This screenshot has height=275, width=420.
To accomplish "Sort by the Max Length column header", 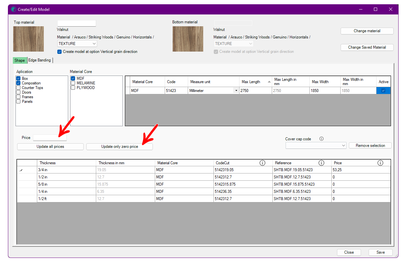I will [x=256, y=82].
